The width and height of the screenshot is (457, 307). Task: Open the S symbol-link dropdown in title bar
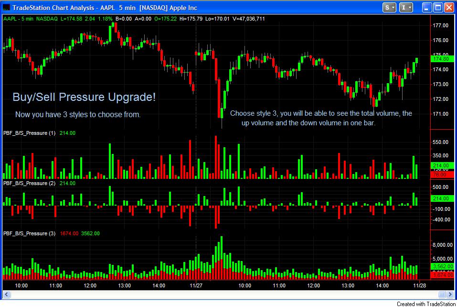pyautogui.click(x=389, y=8)
